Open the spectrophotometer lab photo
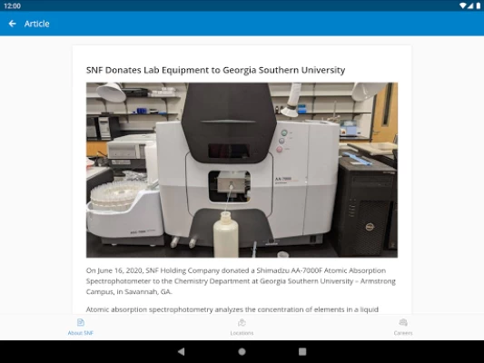Viewport: 484px width, 363px height. coord(242,170)
